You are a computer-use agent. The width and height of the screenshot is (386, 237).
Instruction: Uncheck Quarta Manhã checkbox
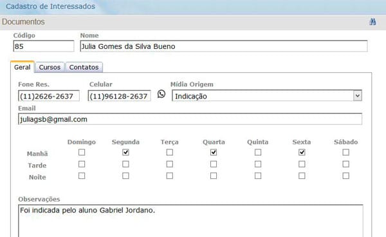[x=214, y=152]
